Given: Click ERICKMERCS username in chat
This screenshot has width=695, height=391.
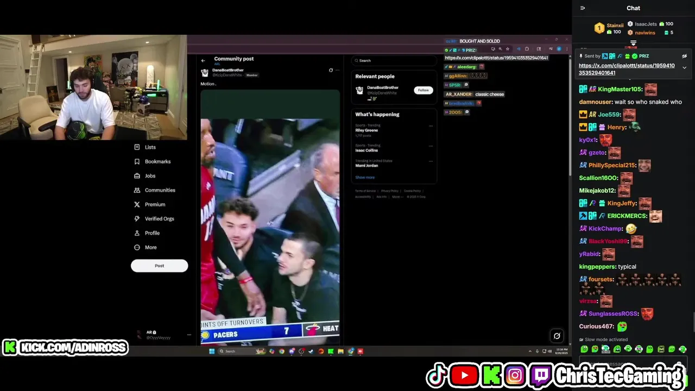Looking at the screenshot, I should [627, 216].
